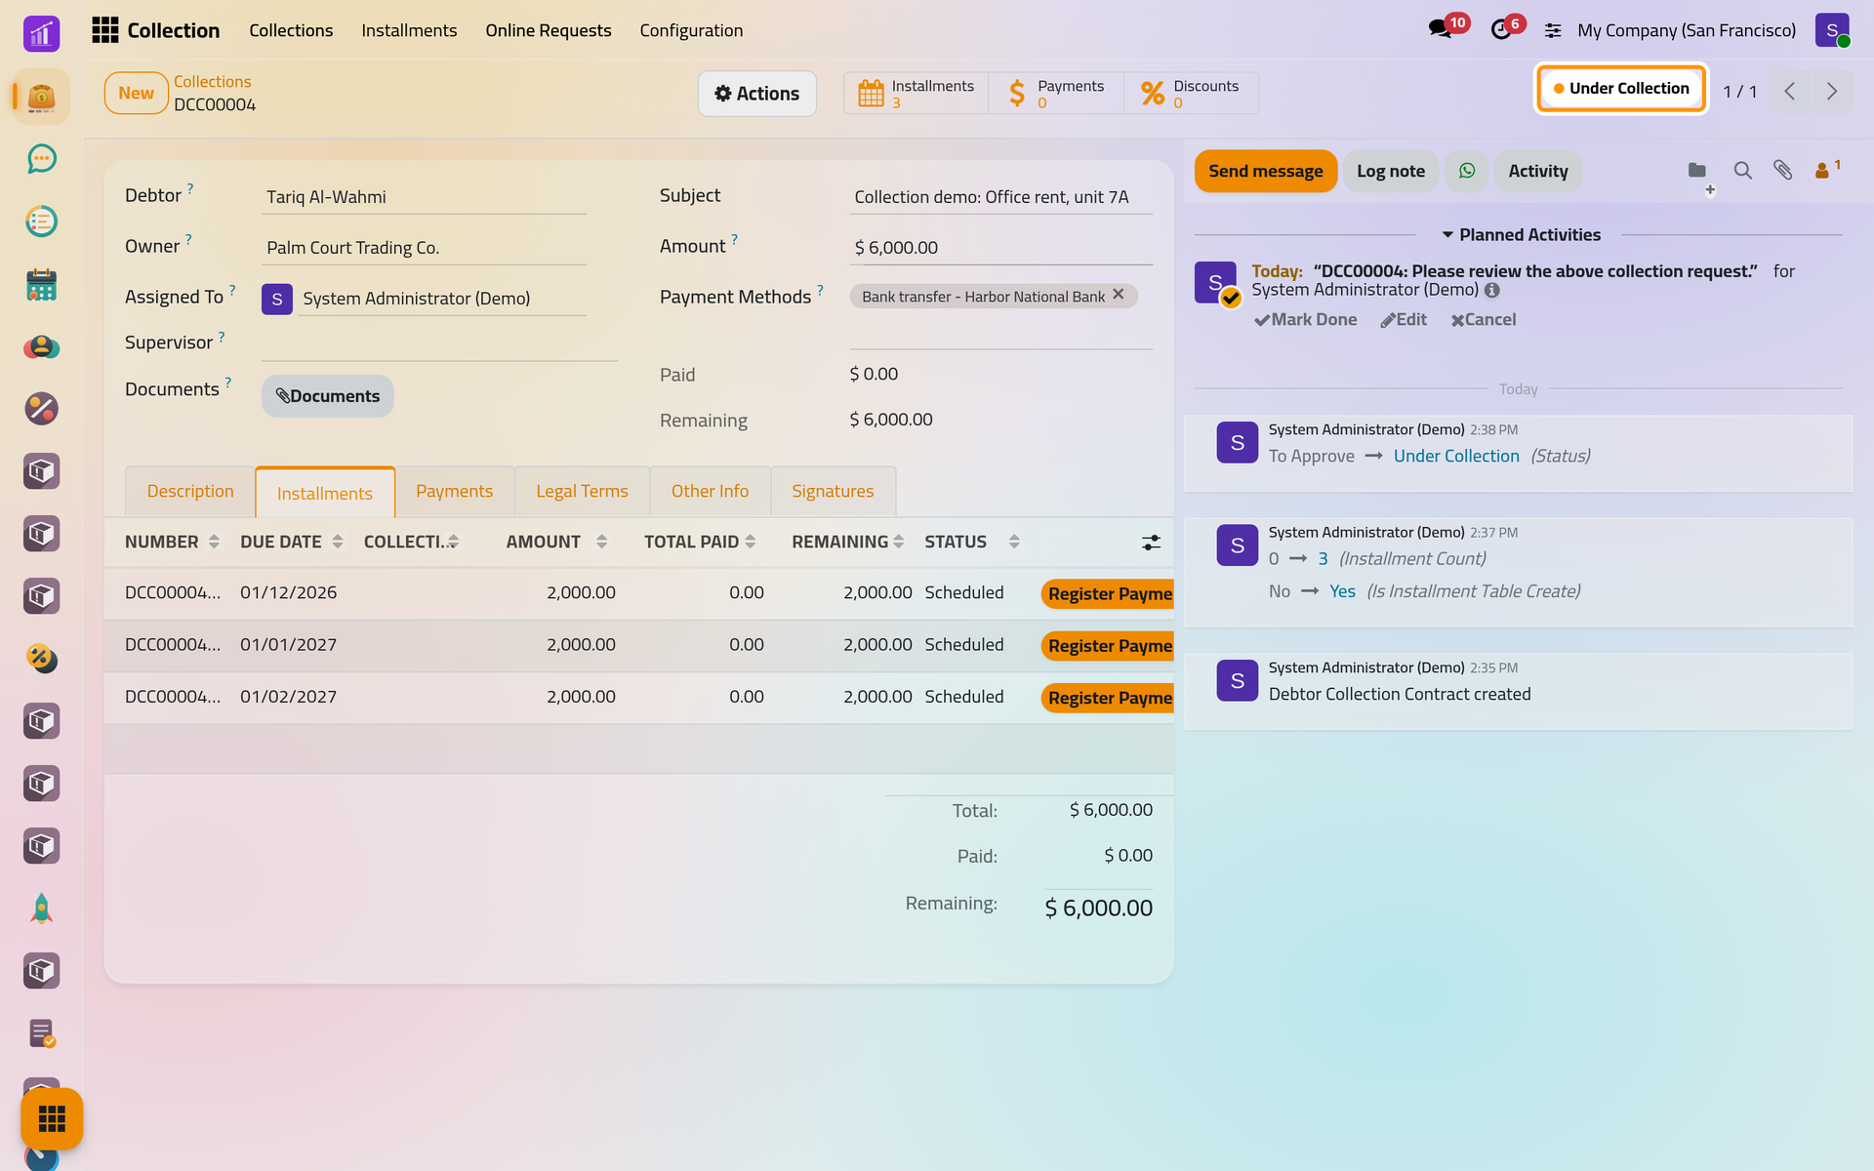Open the WhatsApp icon in the chatter
Image resolution: width=1874 pixels, height=1171 pixels.
click(x=1467, y=171)
